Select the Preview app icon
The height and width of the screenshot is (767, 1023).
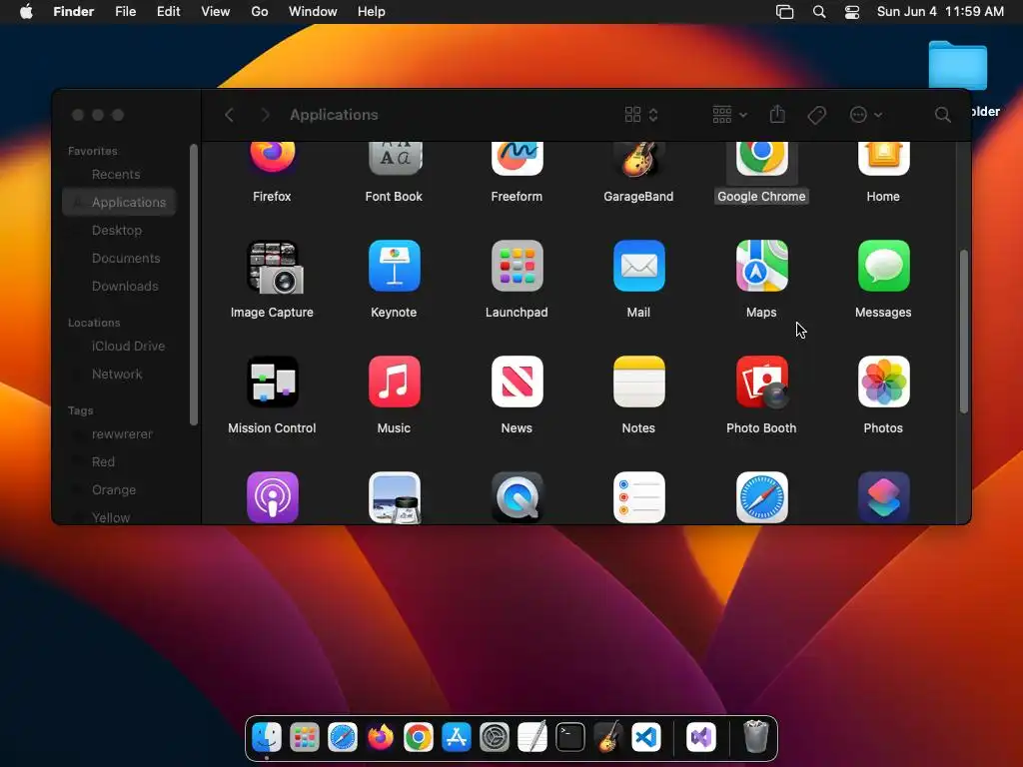click(394, 497)
